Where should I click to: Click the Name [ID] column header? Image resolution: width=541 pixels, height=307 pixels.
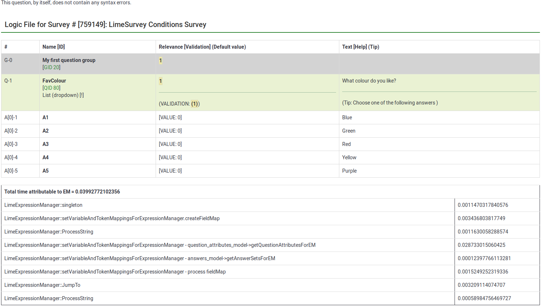[x=54, y=47]
